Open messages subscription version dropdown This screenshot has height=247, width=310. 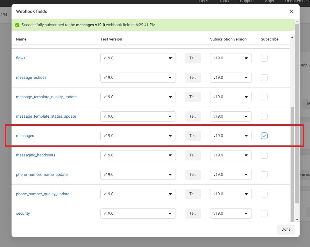click(231, 136)
